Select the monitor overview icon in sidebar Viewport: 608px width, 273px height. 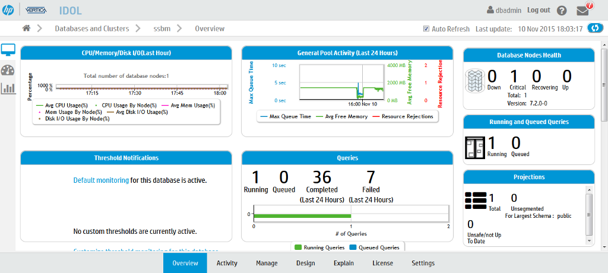pos(8,50)
